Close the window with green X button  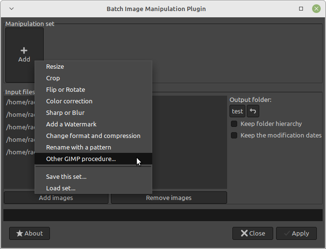316,9
